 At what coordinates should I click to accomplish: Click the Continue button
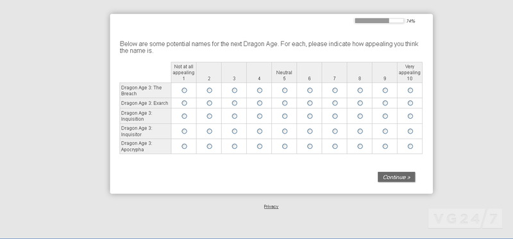point(396,177)
